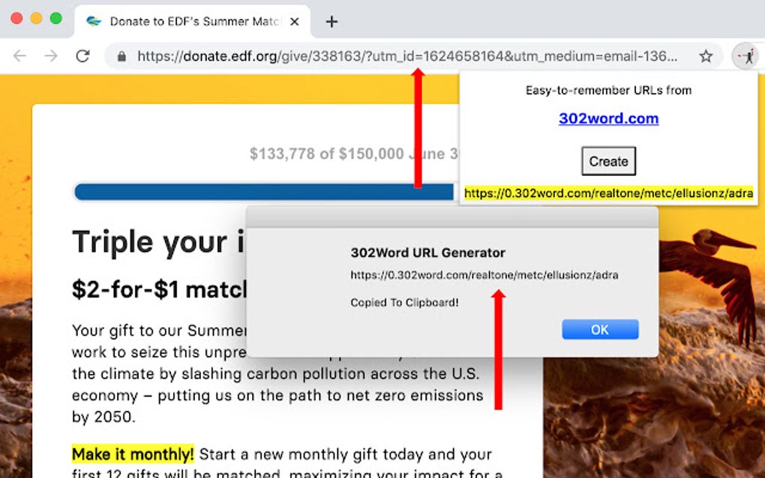The image size is (765, 478).
Task: Open the 302word.com link
Action: [607, 118]
